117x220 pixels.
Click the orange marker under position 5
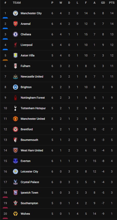(x=5, y=60)
